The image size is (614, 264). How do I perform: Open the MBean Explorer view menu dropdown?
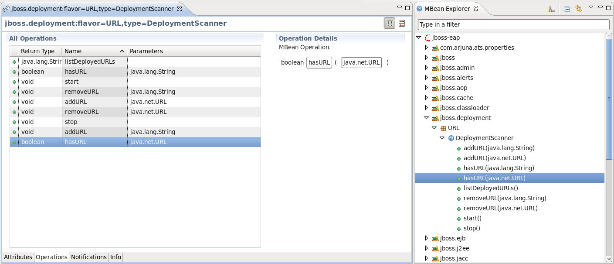tap(591, 7)
